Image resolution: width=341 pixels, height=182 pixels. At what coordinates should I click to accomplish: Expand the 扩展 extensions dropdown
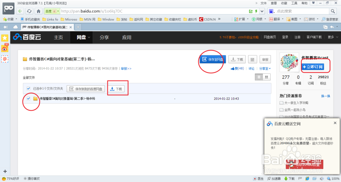point(248,19)
